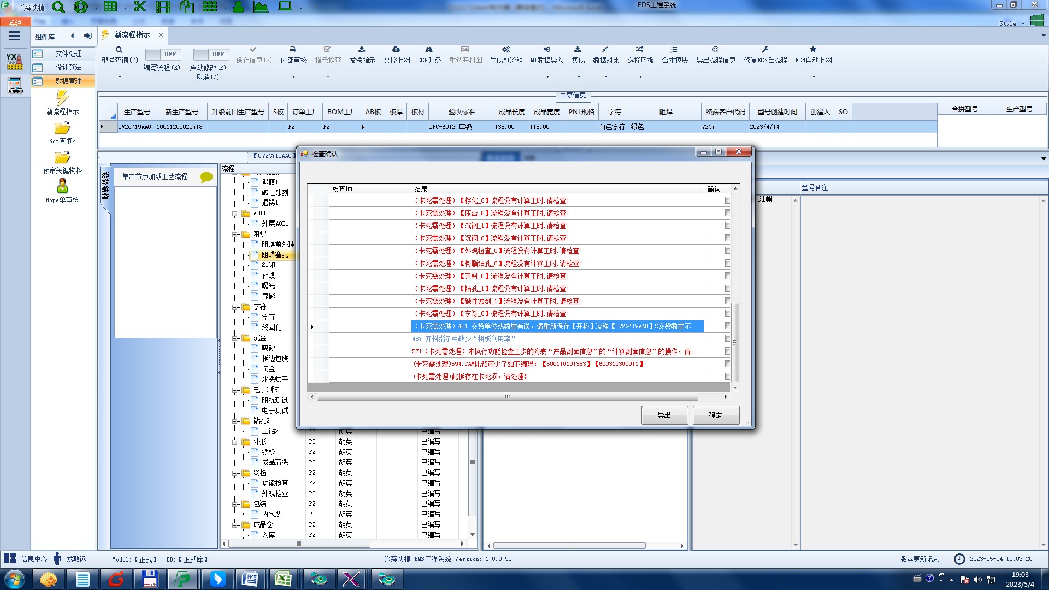This screenshot has width=1049, height=590.
Task: Click the yellow speech bubble icon
Action: tap(206, 177)
